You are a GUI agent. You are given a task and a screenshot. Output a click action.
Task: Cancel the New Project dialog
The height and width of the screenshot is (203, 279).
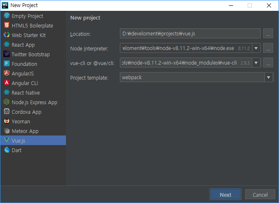click(260, 195)
